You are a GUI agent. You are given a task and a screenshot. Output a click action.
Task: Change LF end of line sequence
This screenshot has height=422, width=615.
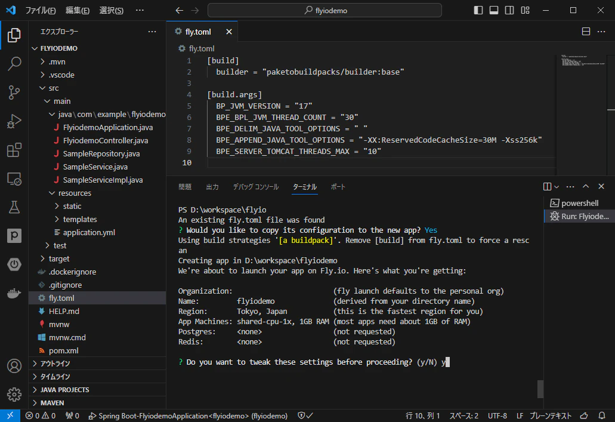click(x=520, y=415)
